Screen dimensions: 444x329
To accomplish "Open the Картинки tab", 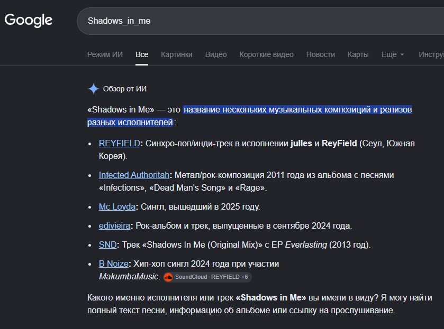I will 177,54.
